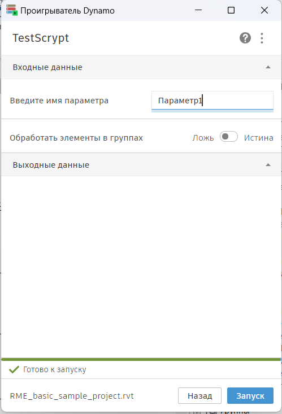282x414 pixels.
Task: Click the Обработать элементы в группах label
Action: (76, 138)
